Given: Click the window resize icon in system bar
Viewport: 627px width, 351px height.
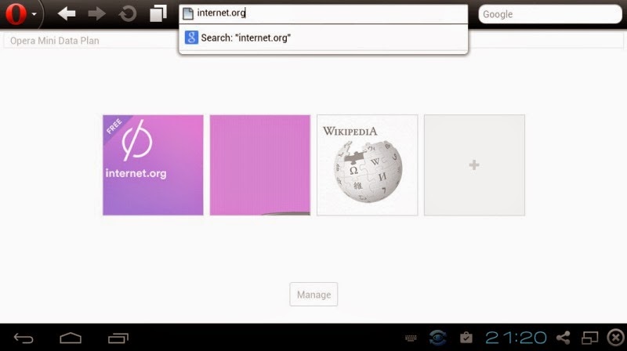Looking at the screenshot, I should 590,338.
